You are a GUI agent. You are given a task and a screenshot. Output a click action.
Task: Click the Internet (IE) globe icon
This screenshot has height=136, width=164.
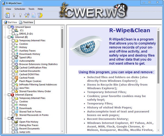tap(13, 37)
